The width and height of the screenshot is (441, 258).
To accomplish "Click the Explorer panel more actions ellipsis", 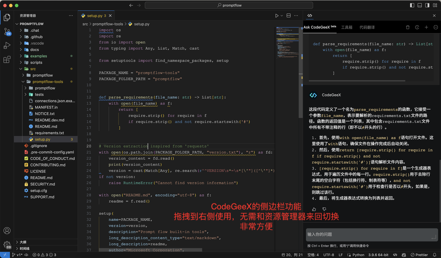I will (71, 15).
